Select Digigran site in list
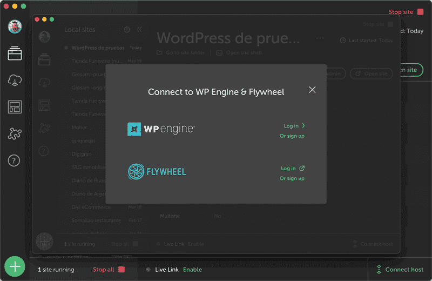This screenshot has height=281, width=432. point(82,154)
